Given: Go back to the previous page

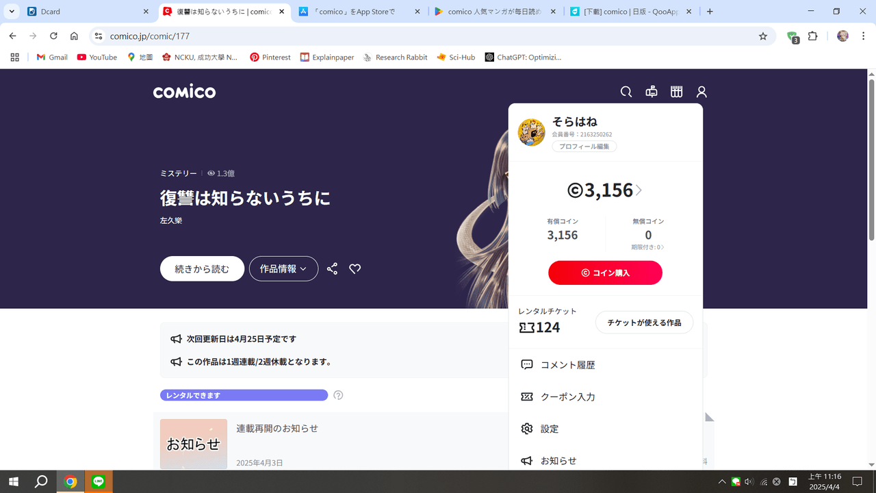Looking at the screenshot, I should pyautogui.click(x=12, y=36).
